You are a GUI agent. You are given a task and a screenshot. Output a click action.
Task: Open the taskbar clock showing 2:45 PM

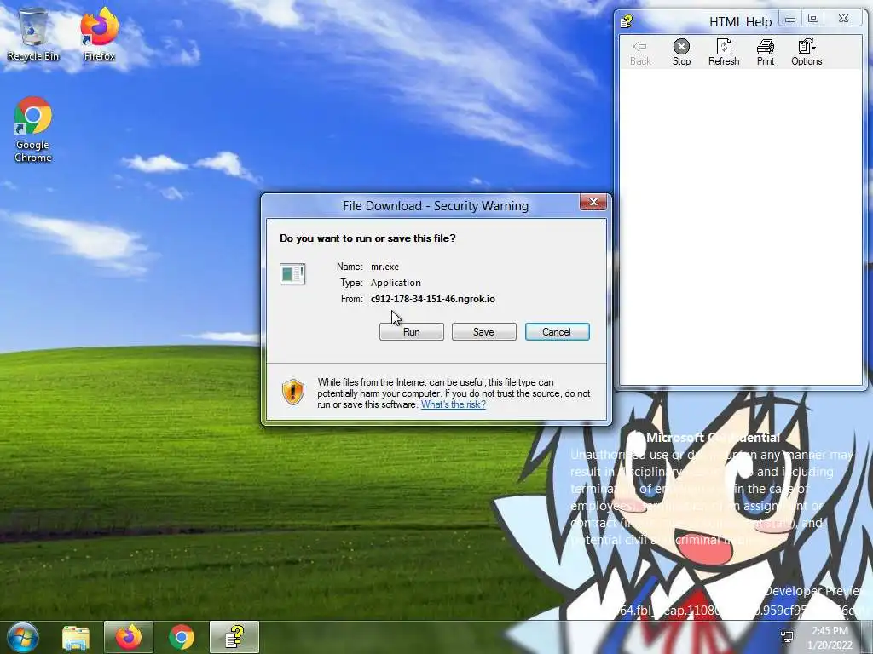click(830, 638)
